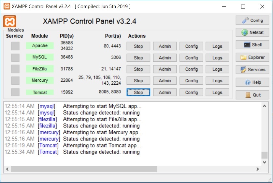The image size is (273, 183).
Task: Click the Mercury module label
Action: coord(40,80)
